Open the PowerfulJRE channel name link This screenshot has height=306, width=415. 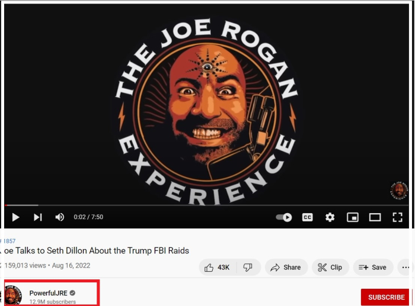pyautogui.click(x=49, y=293)
